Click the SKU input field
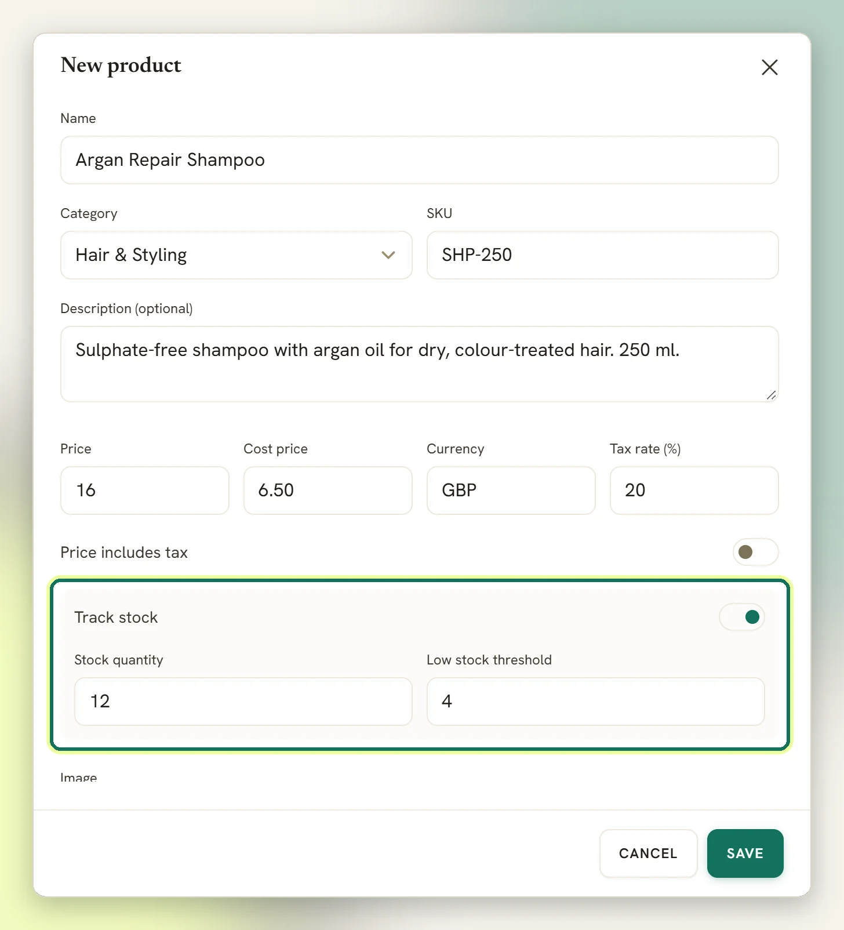 click(x=602, y=255)
